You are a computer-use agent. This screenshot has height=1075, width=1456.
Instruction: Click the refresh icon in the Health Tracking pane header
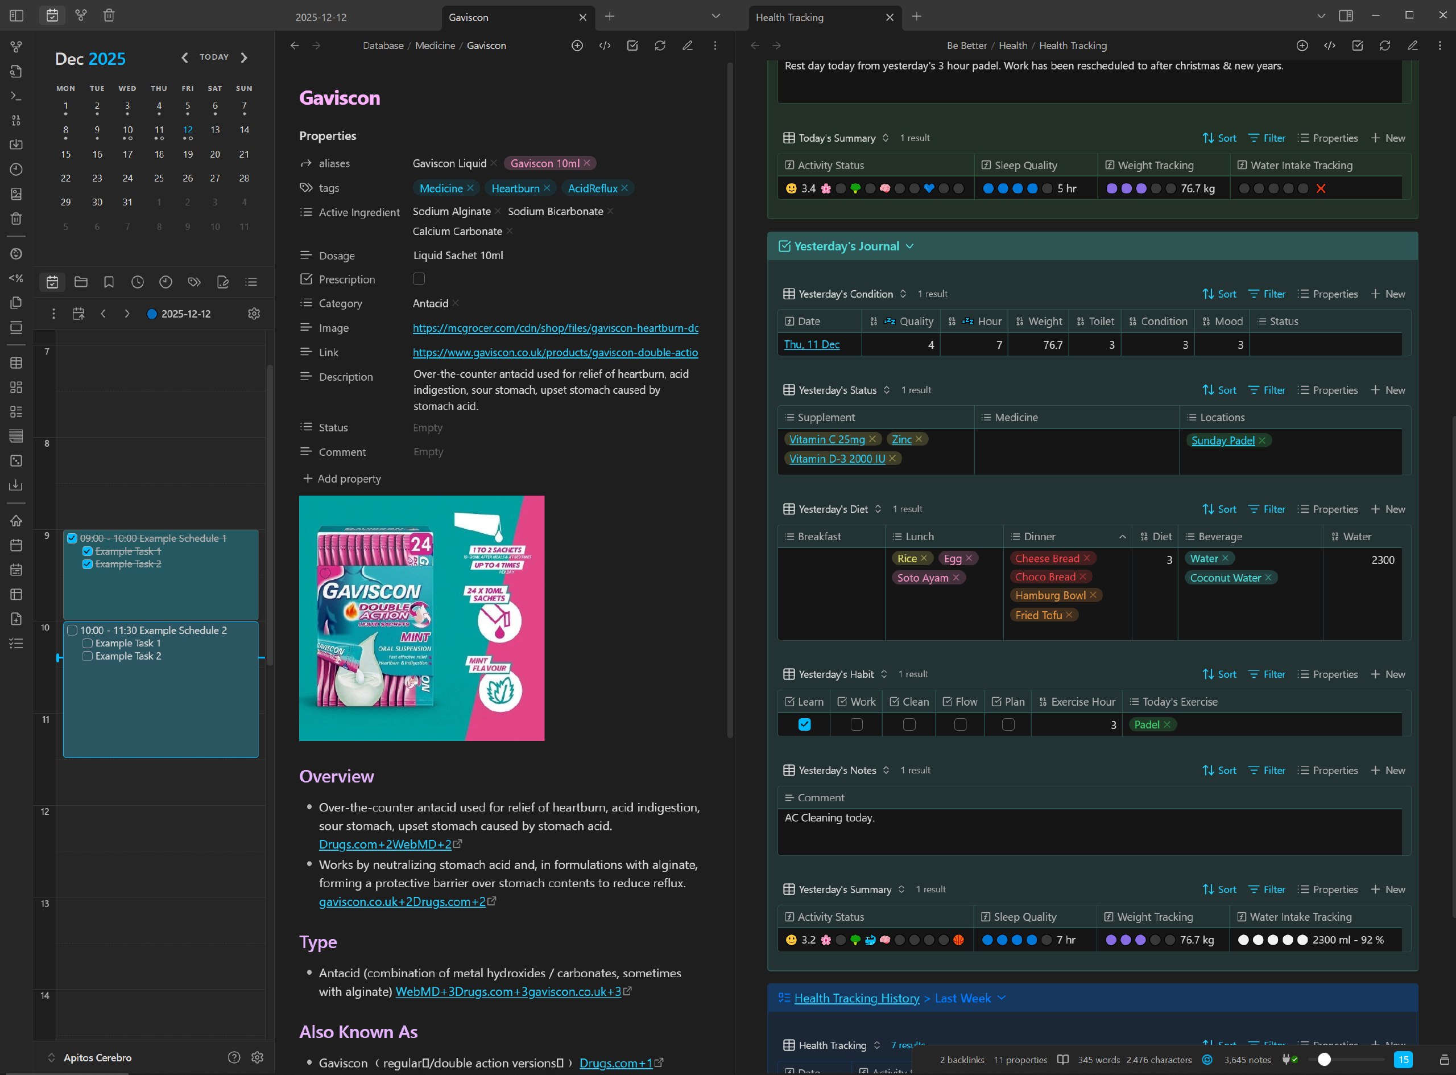[1385, 46]
